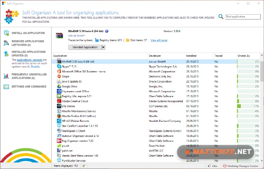Click the EVE Online icon
The image size is (264, 169).
(x=59, y=106)
